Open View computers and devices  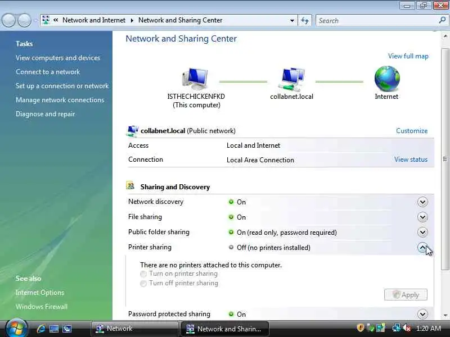click(x=58, y=58)
